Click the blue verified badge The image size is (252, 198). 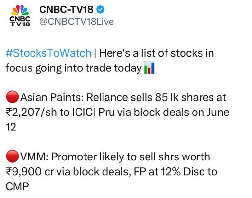pos(100,9)
